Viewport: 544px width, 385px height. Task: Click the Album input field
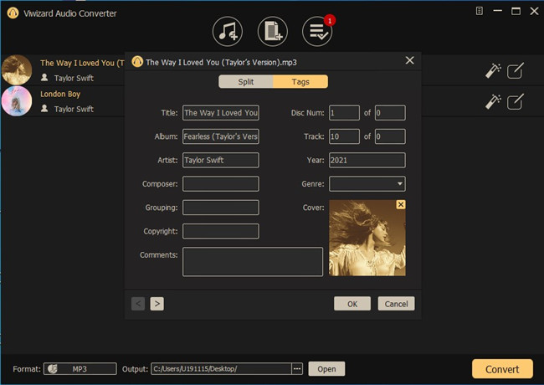click(x=221, y=136)
